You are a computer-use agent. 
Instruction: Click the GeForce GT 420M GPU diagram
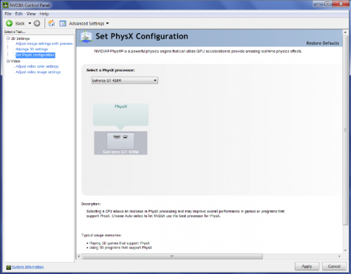point(121,143)
